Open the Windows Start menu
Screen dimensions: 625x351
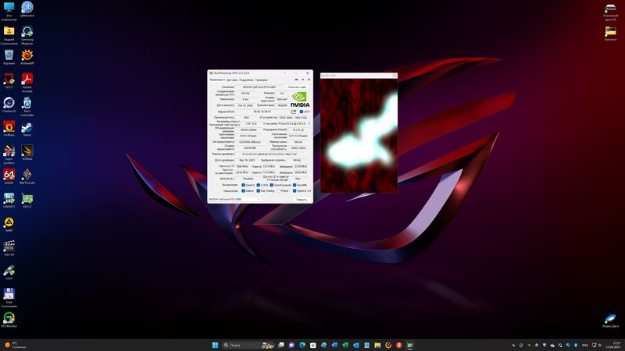216,345
